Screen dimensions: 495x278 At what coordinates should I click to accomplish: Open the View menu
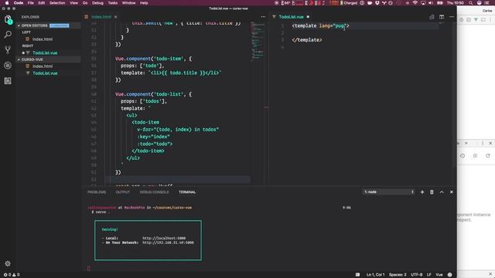click(x=74, y=3)
